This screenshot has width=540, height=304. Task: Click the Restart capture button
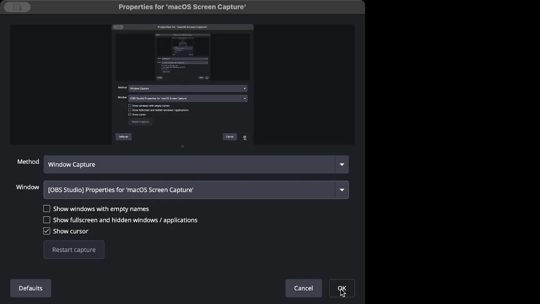[x=74, y=250]
